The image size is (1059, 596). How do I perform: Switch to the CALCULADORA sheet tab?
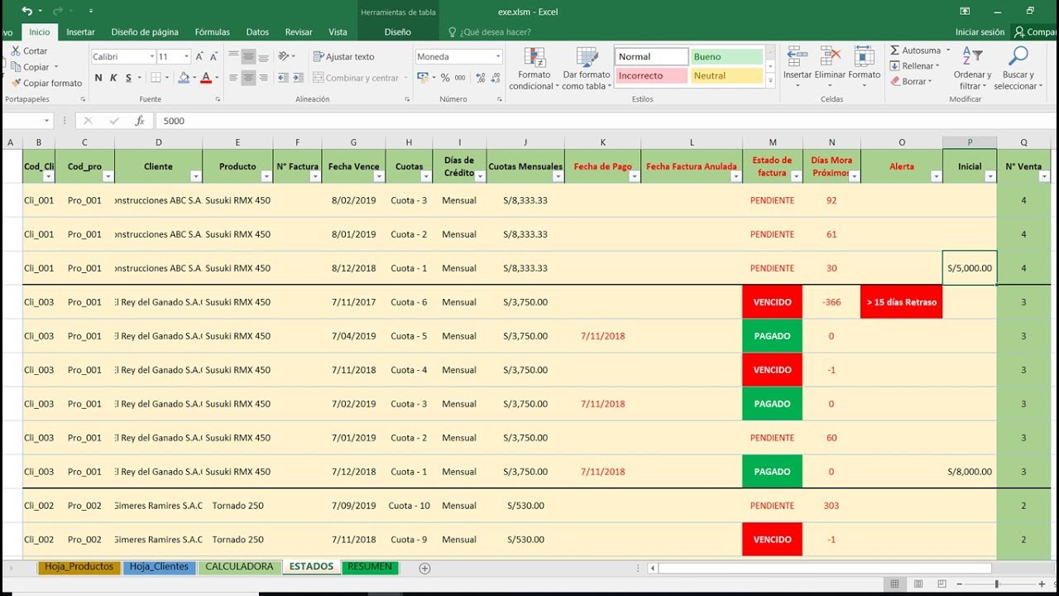[239, 567]
